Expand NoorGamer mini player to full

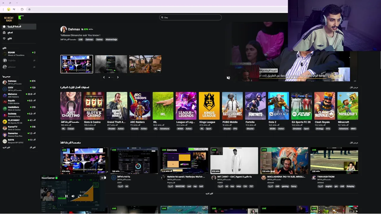click(x=79, y=196)
